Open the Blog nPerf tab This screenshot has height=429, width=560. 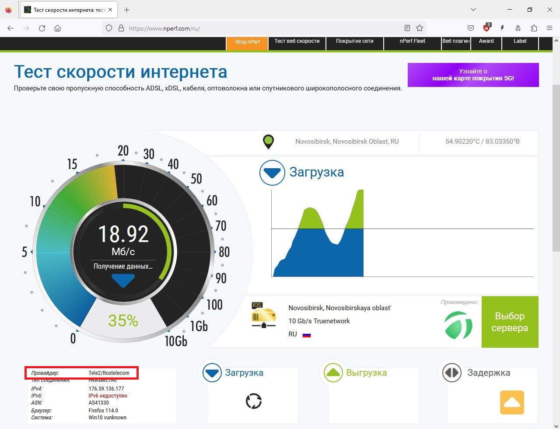pyautogui.click(x=247, y=42)
